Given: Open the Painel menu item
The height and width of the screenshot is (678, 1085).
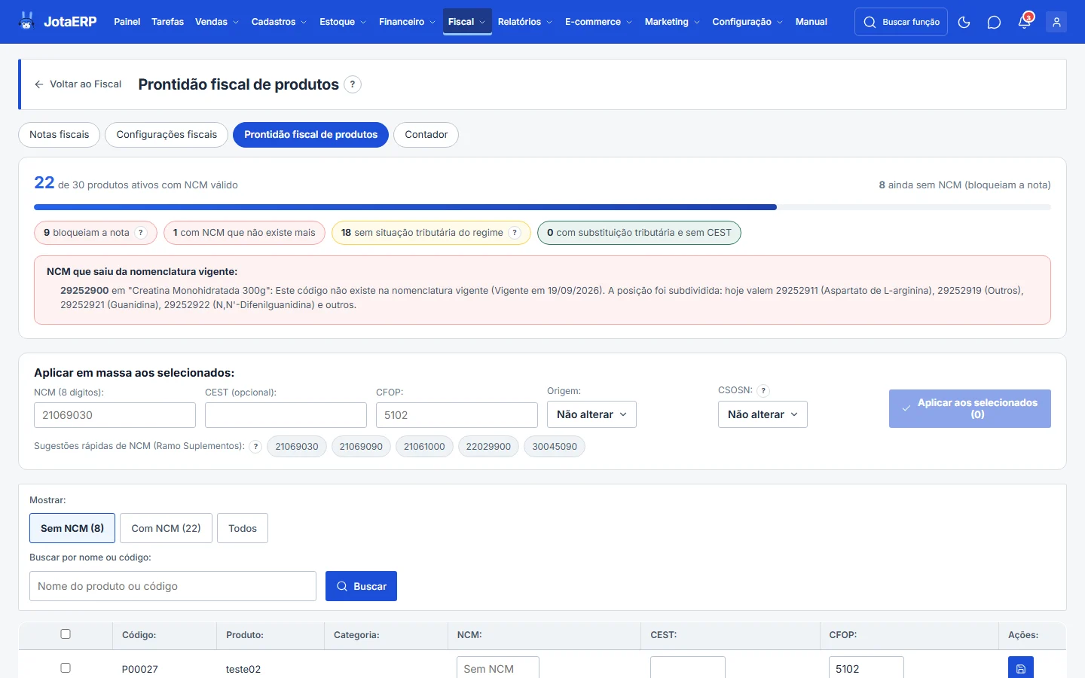Looking at the screenshot, I should point(127,22).
